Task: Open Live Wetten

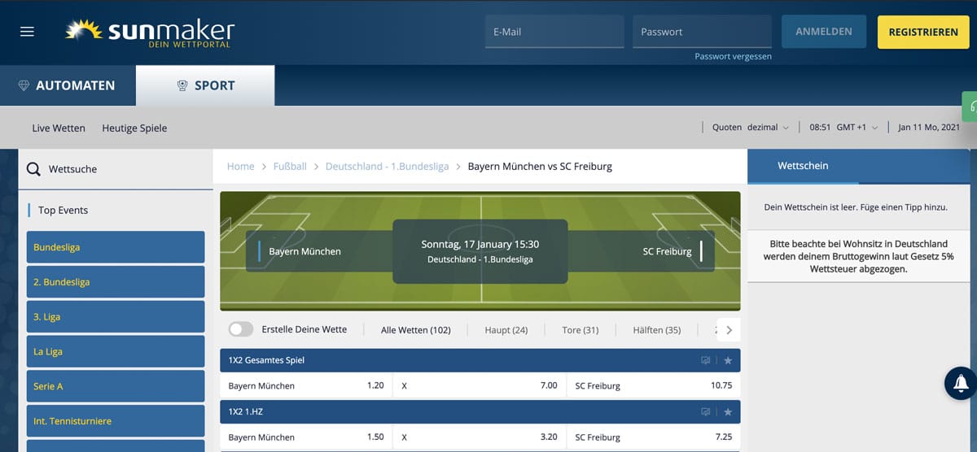Action: tap(59, 128)
